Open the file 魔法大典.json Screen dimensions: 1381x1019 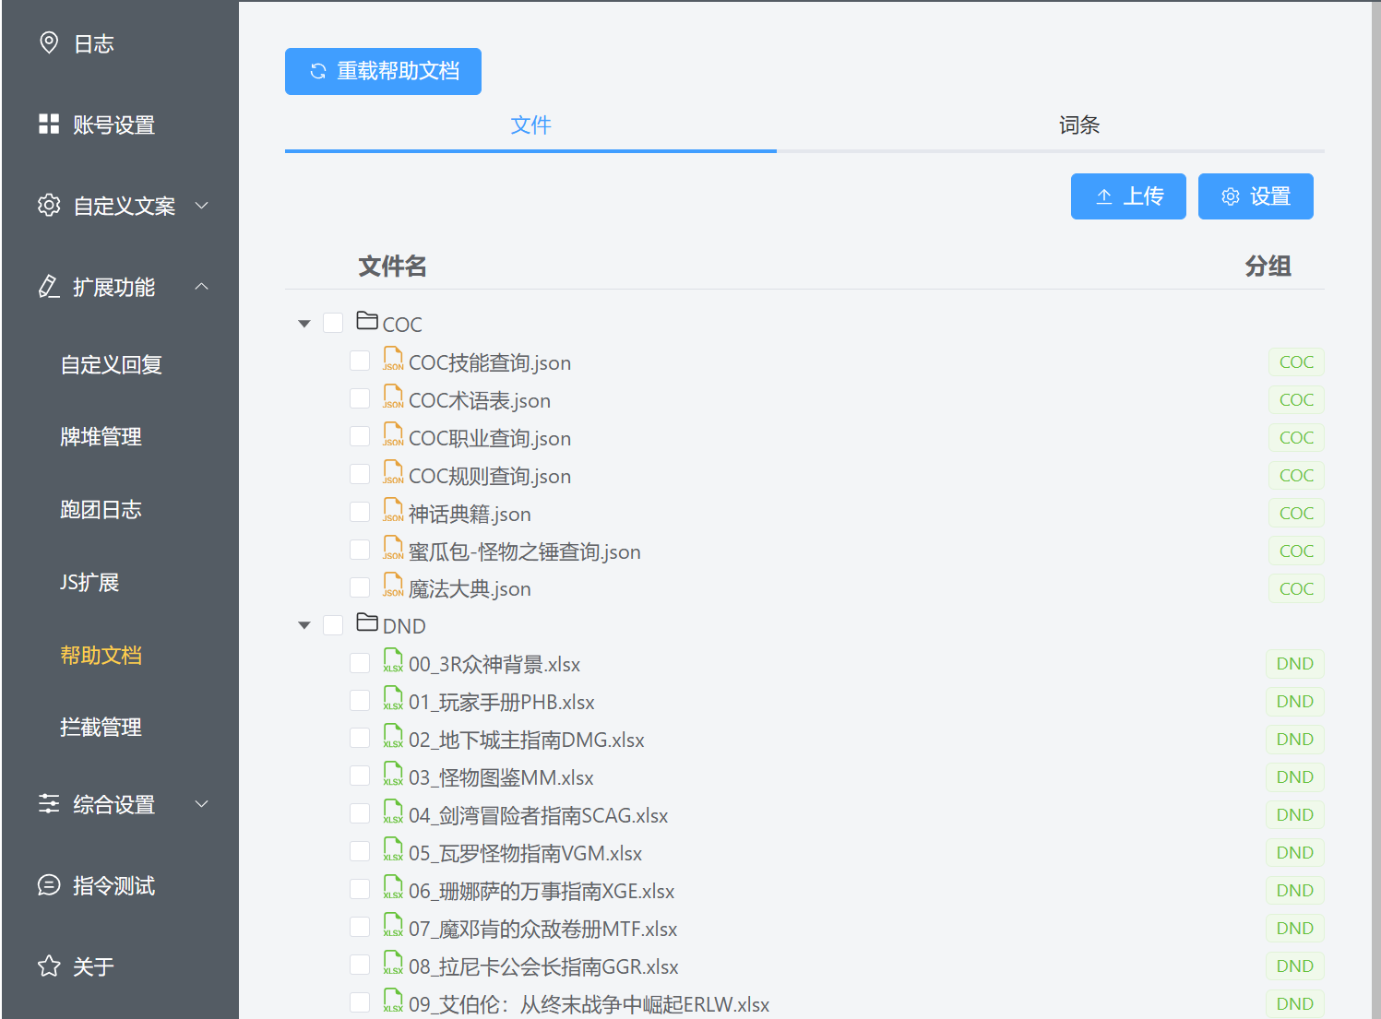(x=470, y=588)
